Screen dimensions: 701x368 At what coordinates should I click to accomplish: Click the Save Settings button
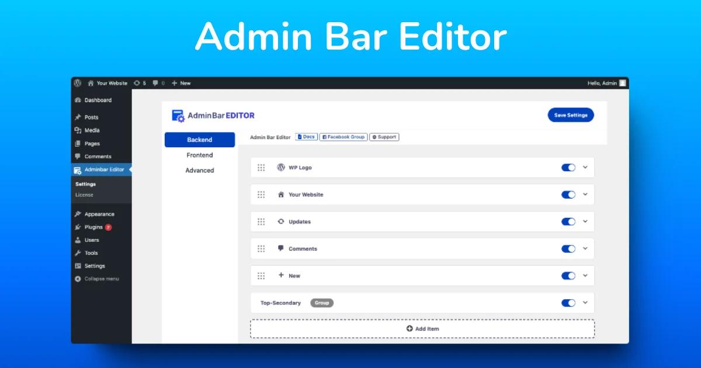[571, 115]
